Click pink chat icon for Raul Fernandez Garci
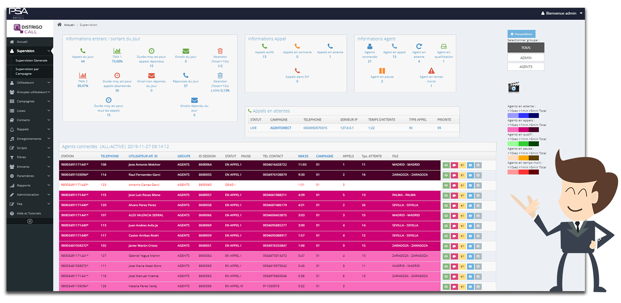The image size is (621, 303). coord(454,175)
